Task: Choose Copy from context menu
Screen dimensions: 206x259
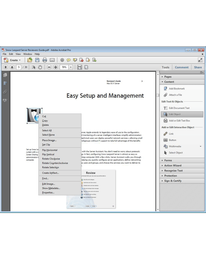Action: coord(60,120)
